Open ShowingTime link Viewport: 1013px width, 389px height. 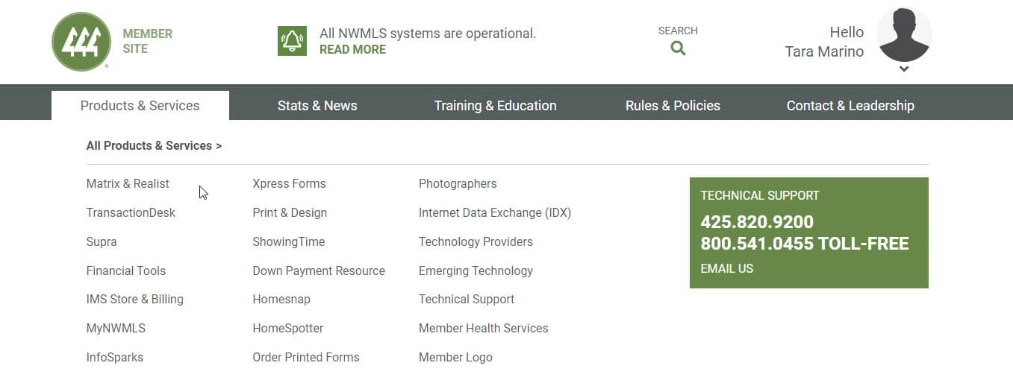point(289,241)
